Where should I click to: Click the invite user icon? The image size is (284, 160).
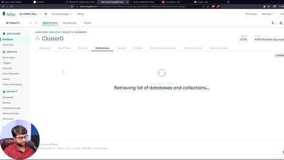(273, 23)
